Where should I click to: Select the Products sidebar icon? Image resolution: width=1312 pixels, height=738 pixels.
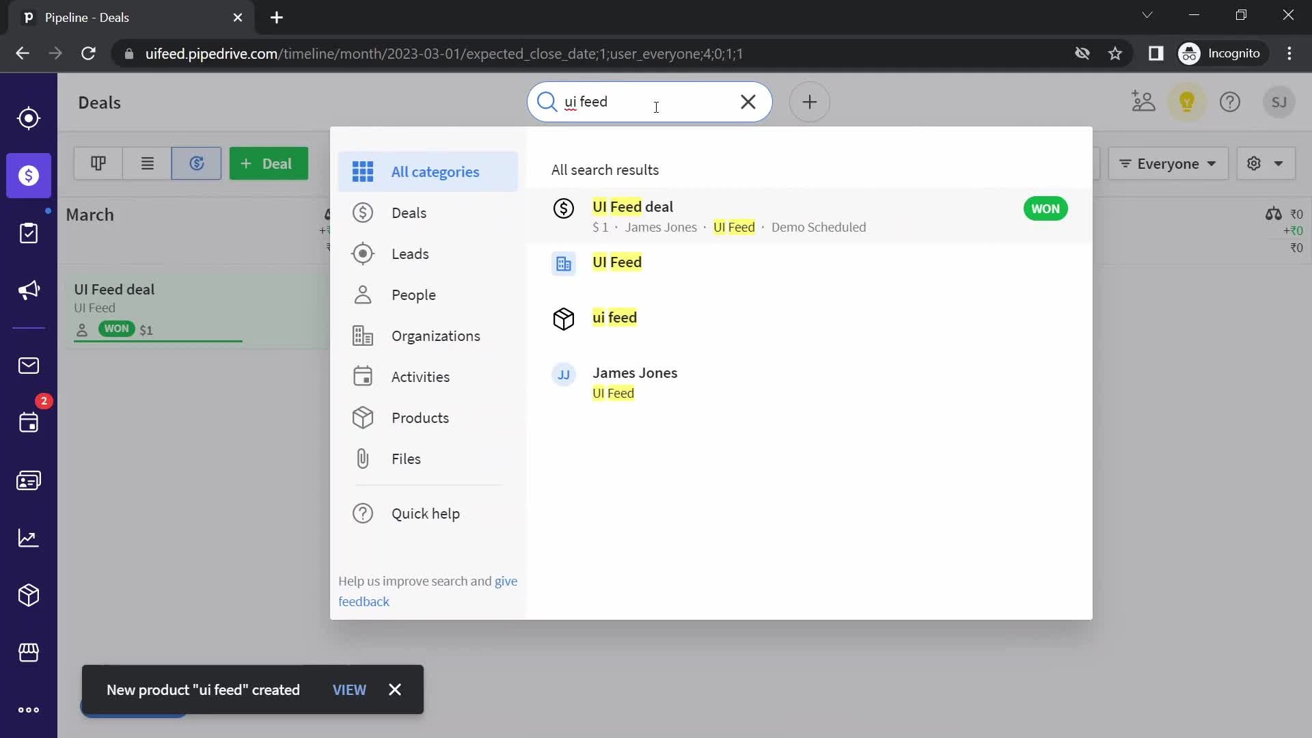pyautogui.click(x=29, y=594)
